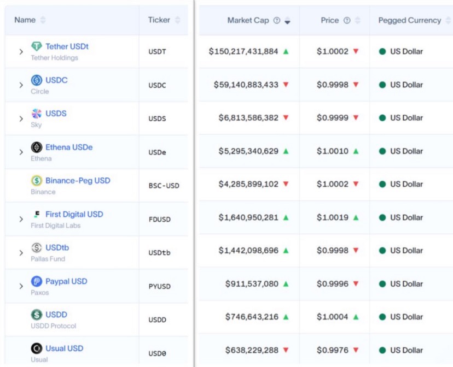Click the Price column info icon
The height and width of the screenshot is (367, 453).
coord(347,20)
